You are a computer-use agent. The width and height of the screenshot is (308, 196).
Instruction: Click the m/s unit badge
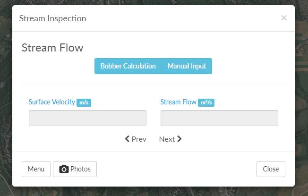pyautogui.click(x=84, y=102)
